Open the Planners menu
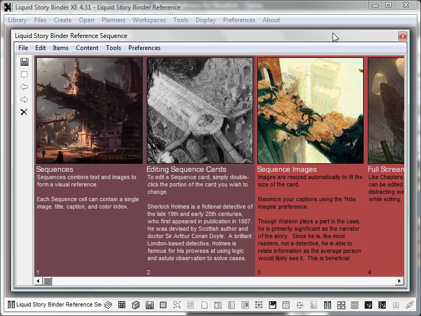 click(113, 20)
